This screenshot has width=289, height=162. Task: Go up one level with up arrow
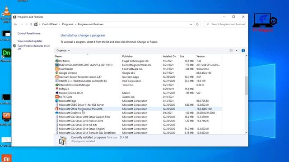click(31, 24)
